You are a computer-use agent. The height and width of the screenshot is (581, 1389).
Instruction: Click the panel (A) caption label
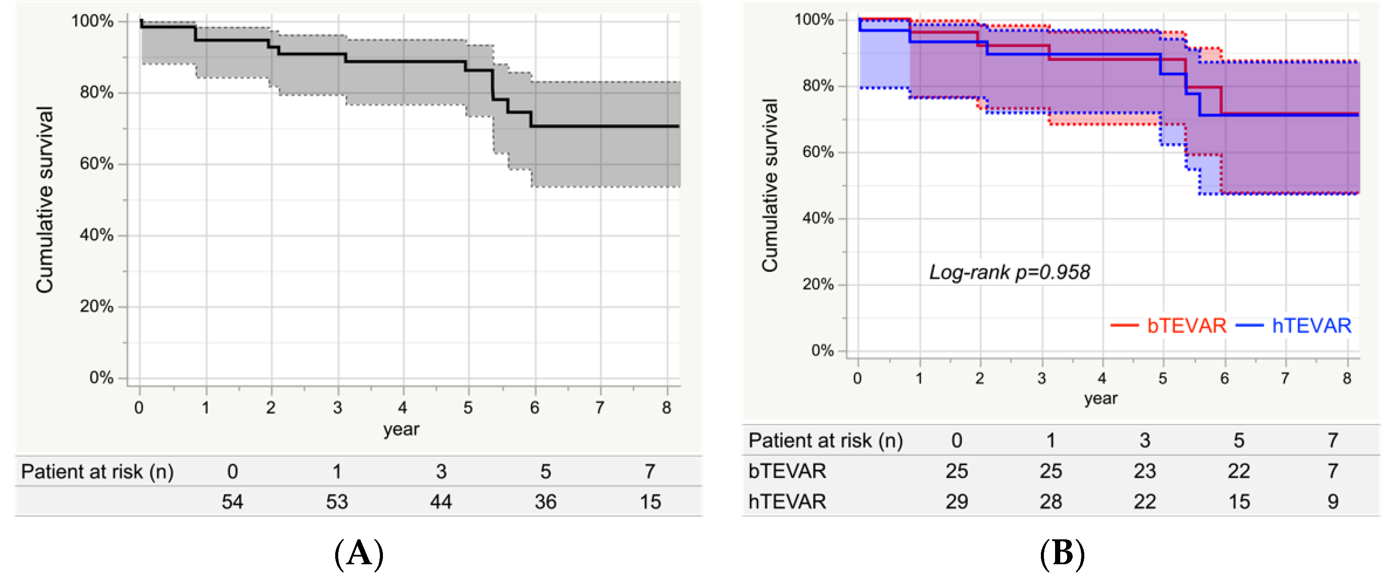coord(359,554)
